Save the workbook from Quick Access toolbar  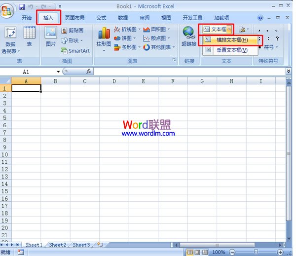pos(22,7)
